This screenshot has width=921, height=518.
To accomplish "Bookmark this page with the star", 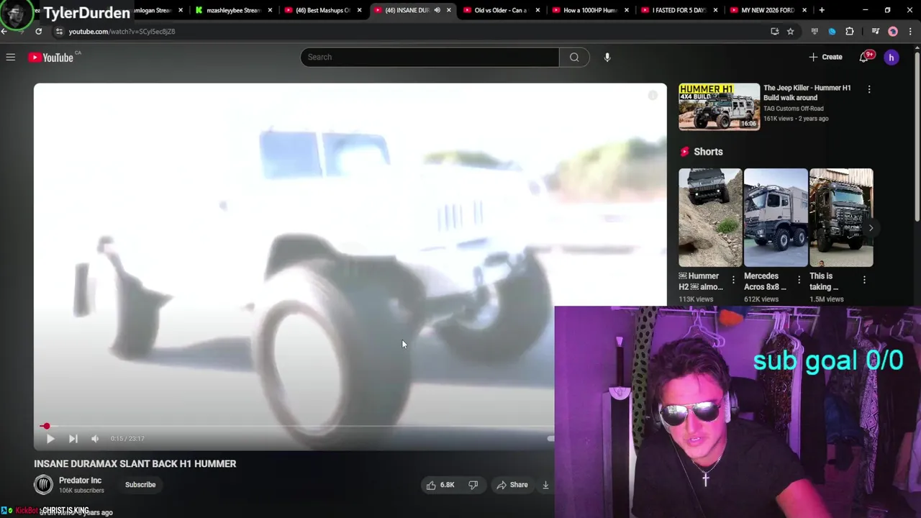I will click(x=790, y=31).
